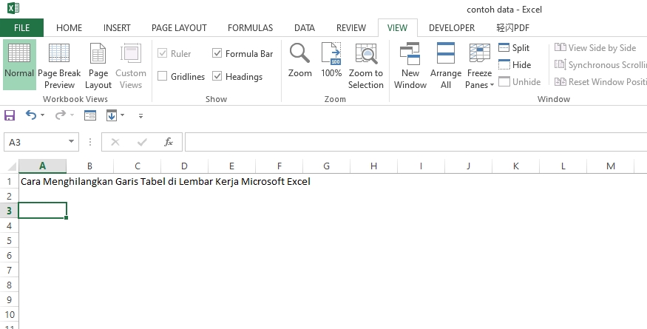Screen dimensions: 647x329
Task: Open the REVIEW tab
Action: point(350,27)
